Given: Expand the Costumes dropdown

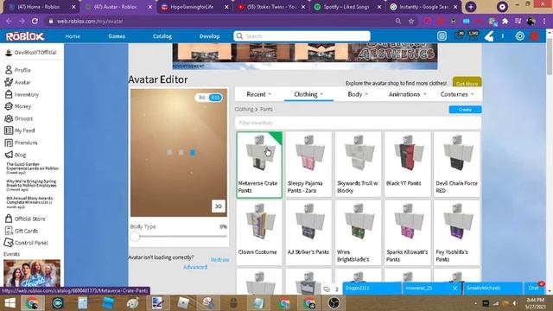Looking at the screenshot, I should [457, 94].
